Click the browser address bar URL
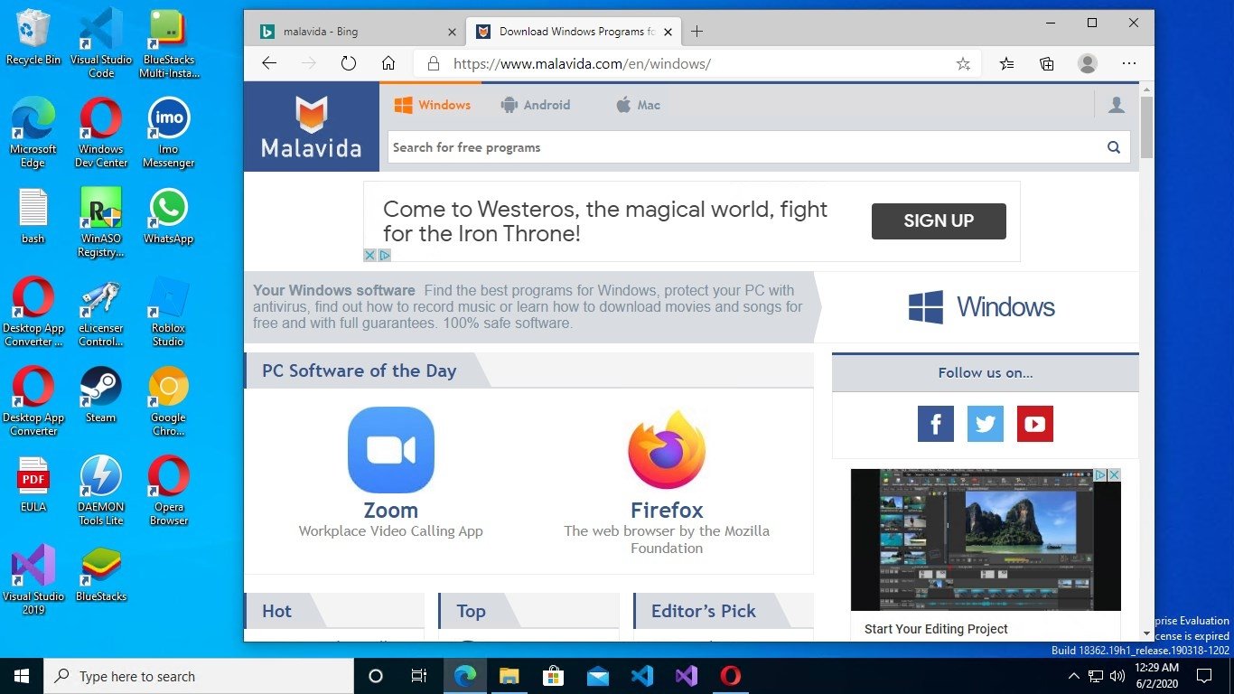Screen dimensions: 1234x694 [582, 64]
